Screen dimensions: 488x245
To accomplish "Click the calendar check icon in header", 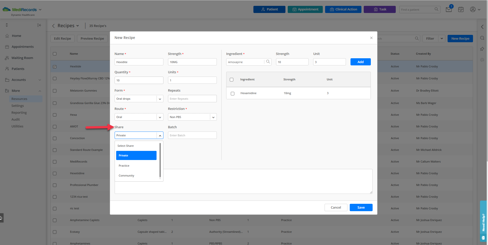I will [x=461, y=9].
